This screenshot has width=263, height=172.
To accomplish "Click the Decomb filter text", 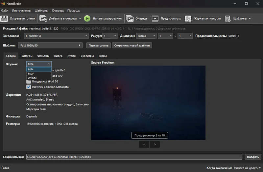I will pos(32,117).
